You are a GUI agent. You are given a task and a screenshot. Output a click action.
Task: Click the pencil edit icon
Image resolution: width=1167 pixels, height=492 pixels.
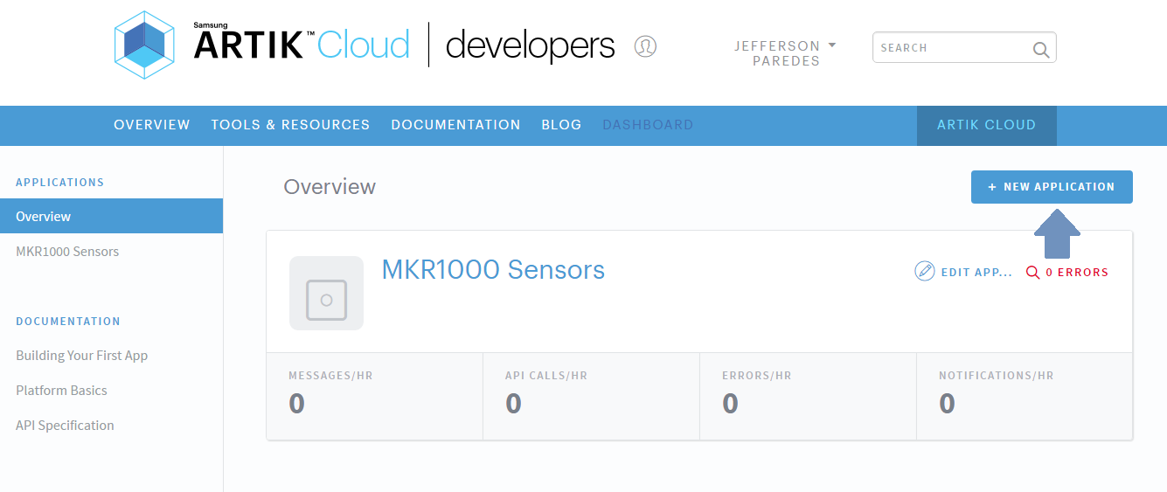click(924, 271)
